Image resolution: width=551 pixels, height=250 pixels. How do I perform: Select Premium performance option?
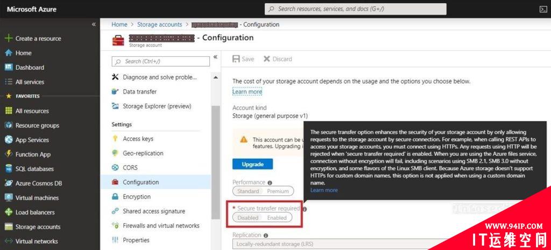tap(278, 191)
